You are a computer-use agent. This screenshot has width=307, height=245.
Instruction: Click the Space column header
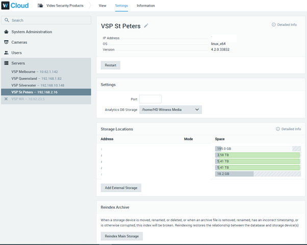[x=220, y=139]
